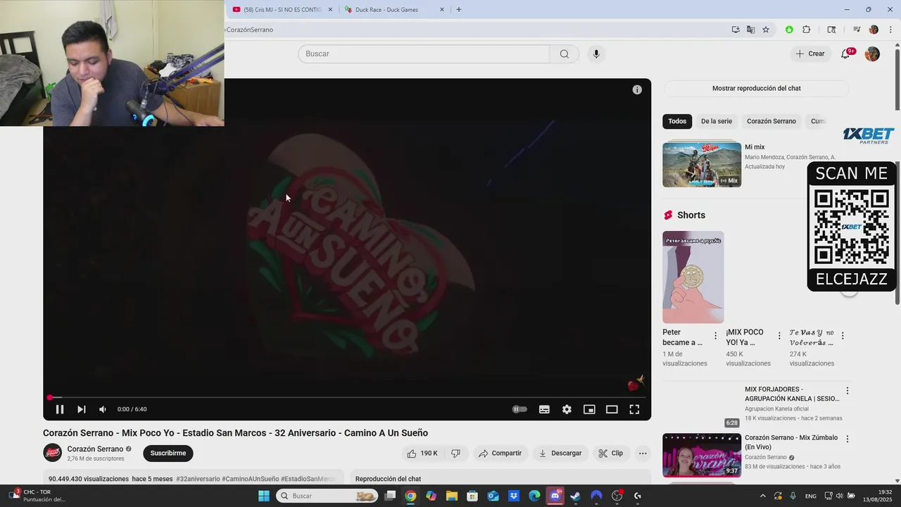Create a Clip of the video

pos(611,453)
